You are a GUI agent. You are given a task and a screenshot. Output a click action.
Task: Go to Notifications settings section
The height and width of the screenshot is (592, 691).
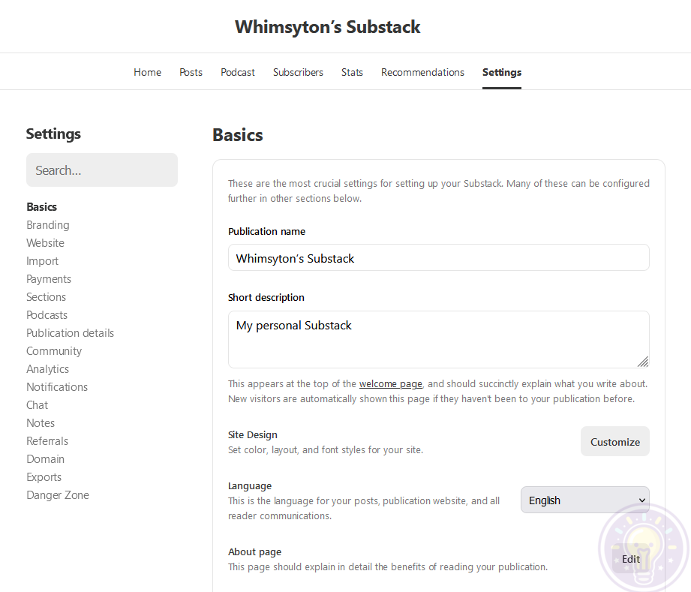click(x=57, y=387)
